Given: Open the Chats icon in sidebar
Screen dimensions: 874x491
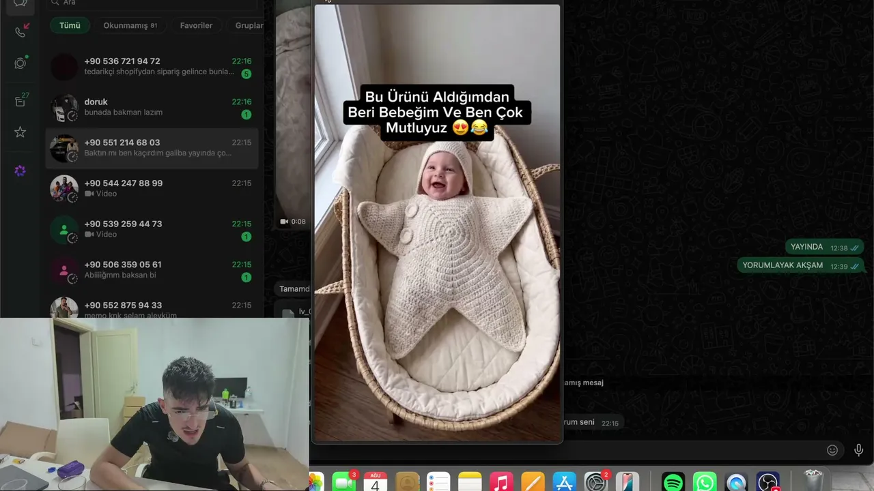Looking at the screenshot, I should tap(20, 3).
